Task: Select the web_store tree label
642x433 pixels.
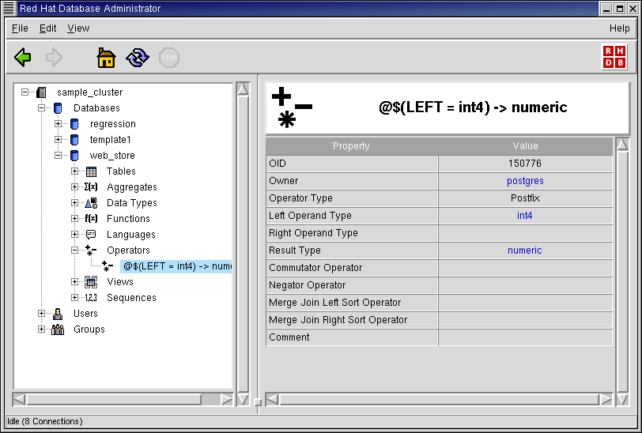Action: (x=112, y=156)
